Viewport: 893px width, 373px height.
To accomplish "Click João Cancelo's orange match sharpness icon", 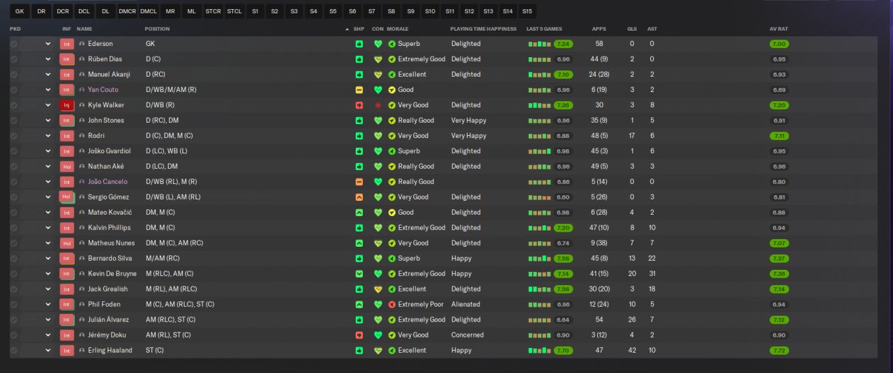I will (x=359, y=181).
